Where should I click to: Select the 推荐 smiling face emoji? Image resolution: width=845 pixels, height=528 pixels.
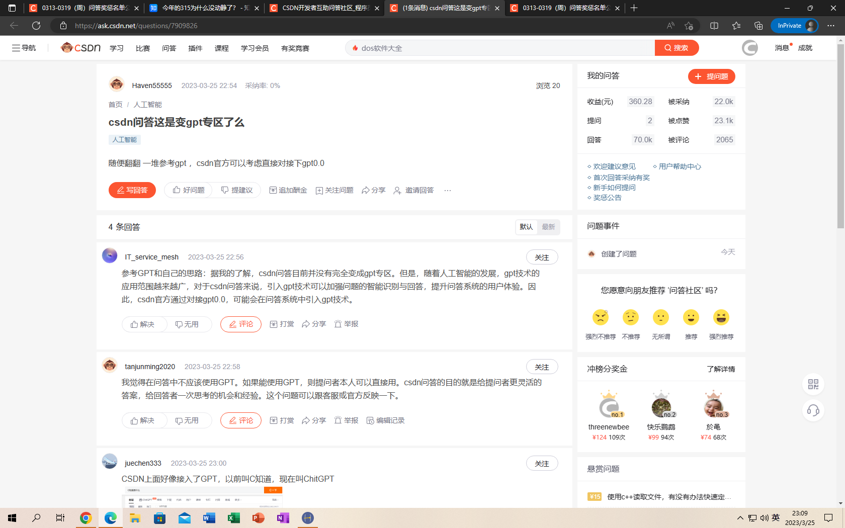(691, 317)
